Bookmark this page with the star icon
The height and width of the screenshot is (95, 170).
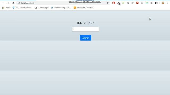click(x=107, y=3)
